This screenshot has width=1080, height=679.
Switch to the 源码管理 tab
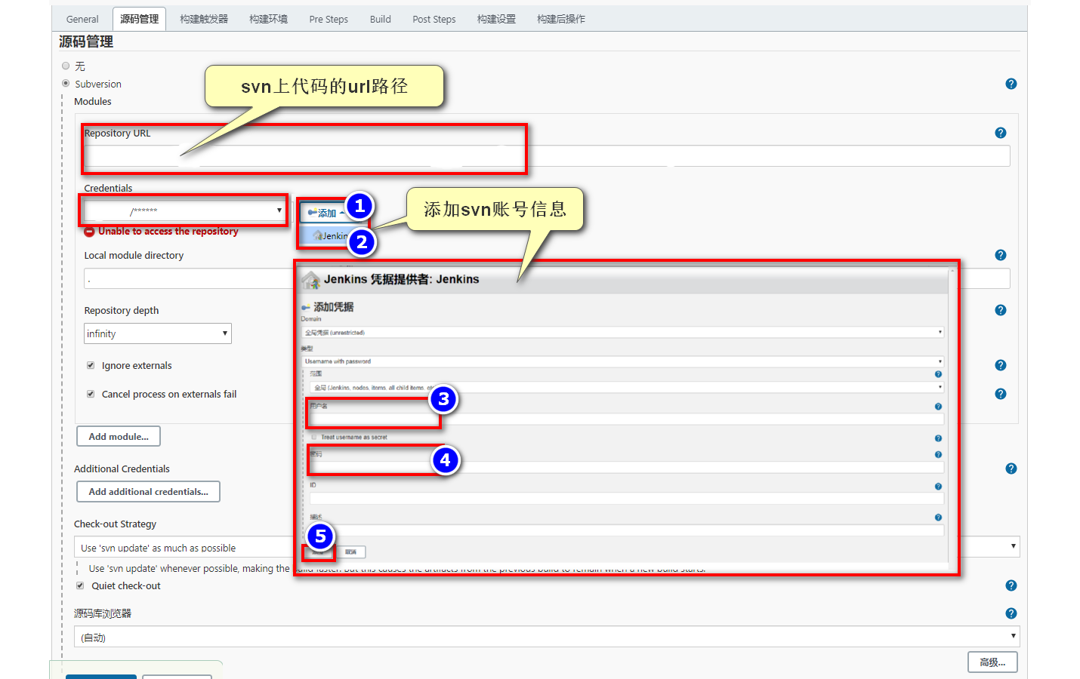tap(140, 19)
